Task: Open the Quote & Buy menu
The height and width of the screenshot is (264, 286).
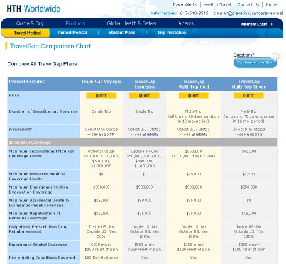Action: click(x=30, y=23)
